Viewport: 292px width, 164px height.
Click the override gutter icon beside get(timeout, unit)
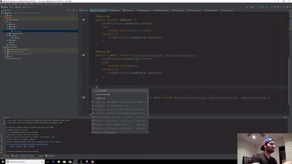pos(83,97)
